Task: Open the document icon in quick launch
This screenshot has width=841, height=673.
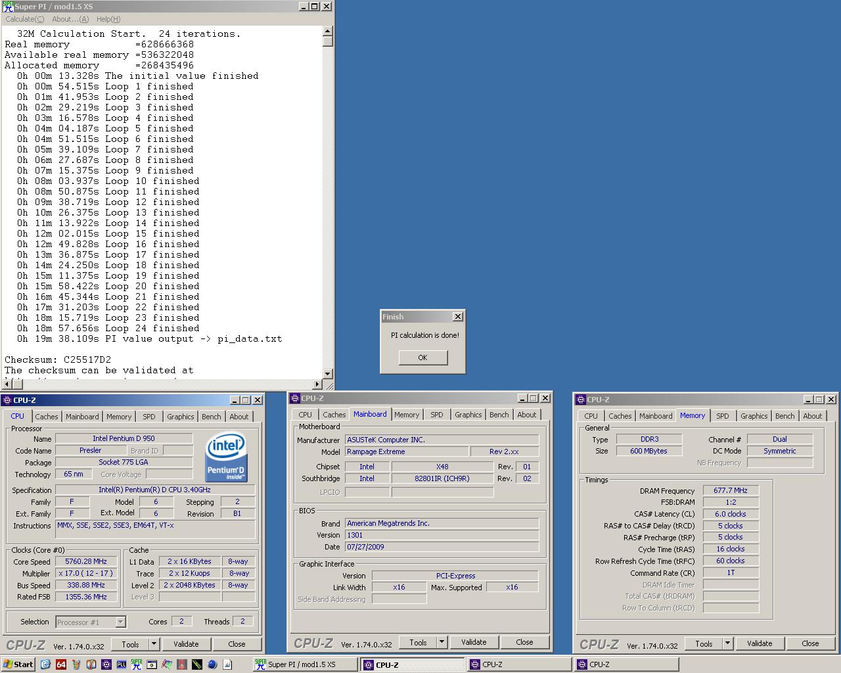Action: [x=227, y=664]
